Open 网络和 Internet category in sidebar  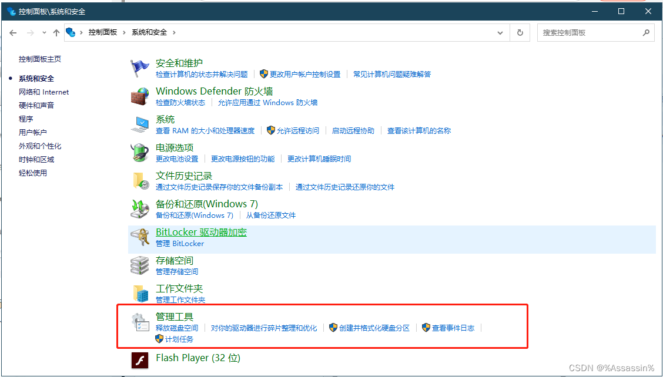coord(43,92)
